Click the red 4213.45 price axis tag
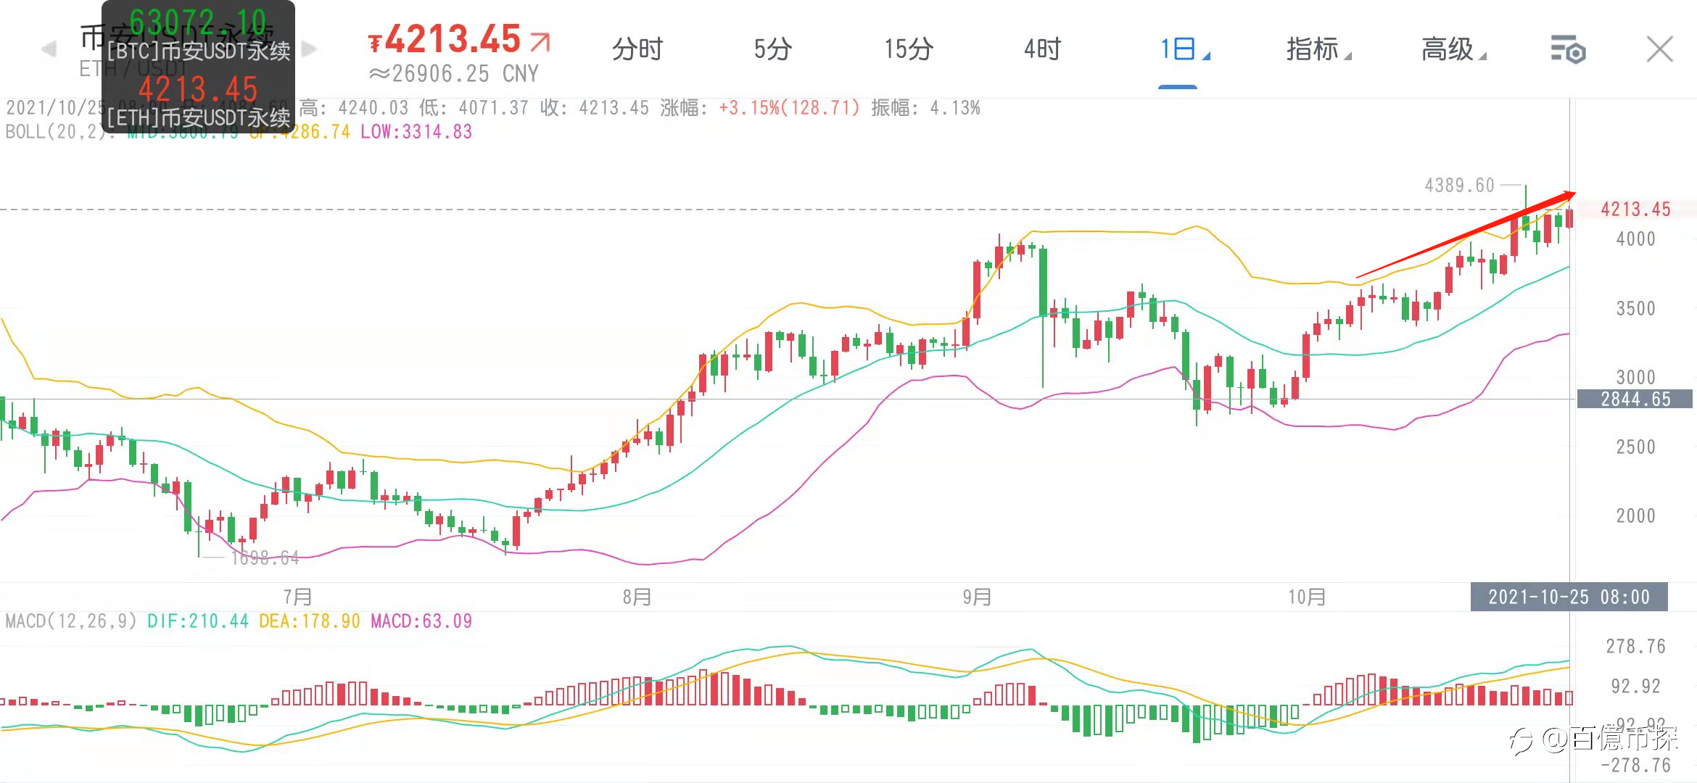The width and height of the screenshot is (1697, 783). click(x=1635, y=210)
